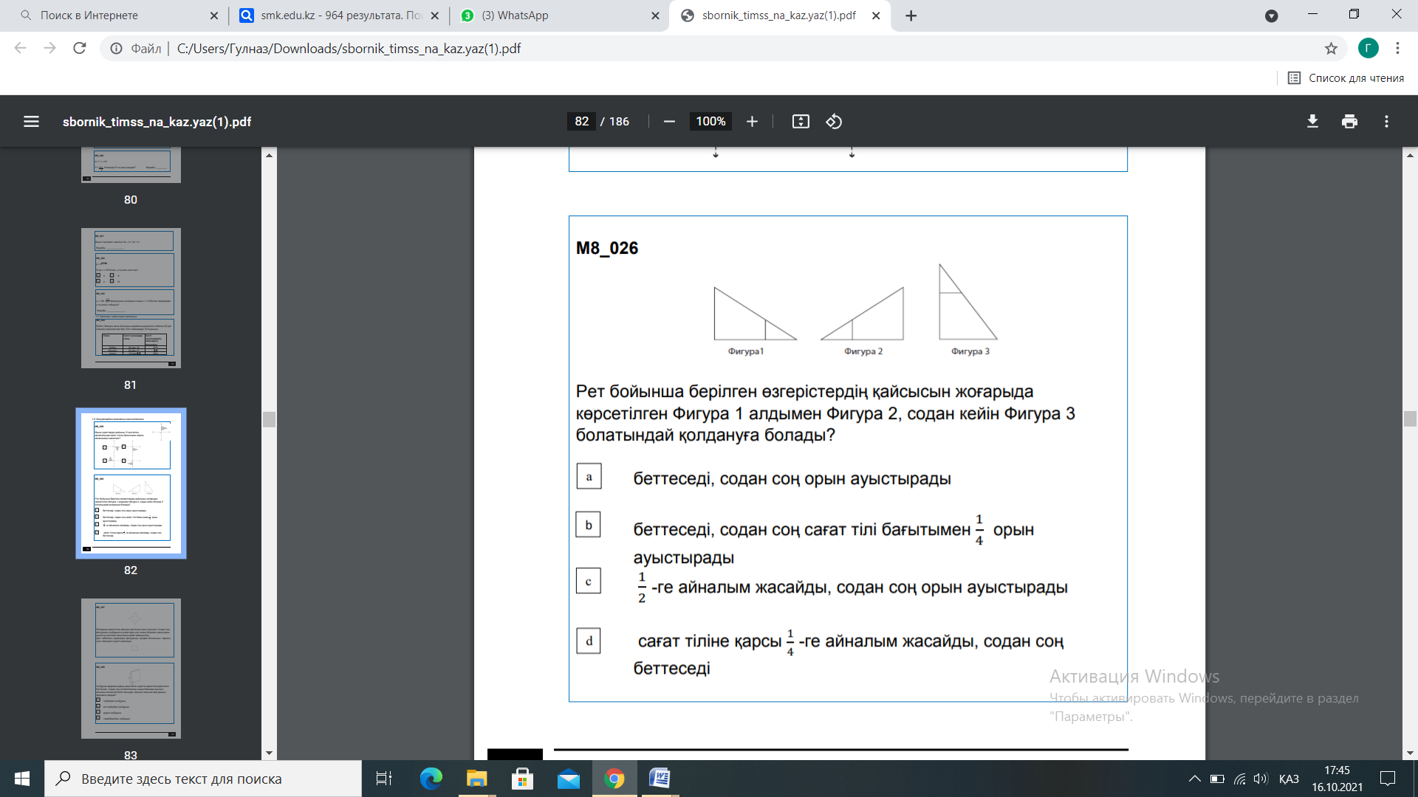Viewport: 1418px width, 797px height.
Task: Click the fit to page icon
Action: (801, 122)
